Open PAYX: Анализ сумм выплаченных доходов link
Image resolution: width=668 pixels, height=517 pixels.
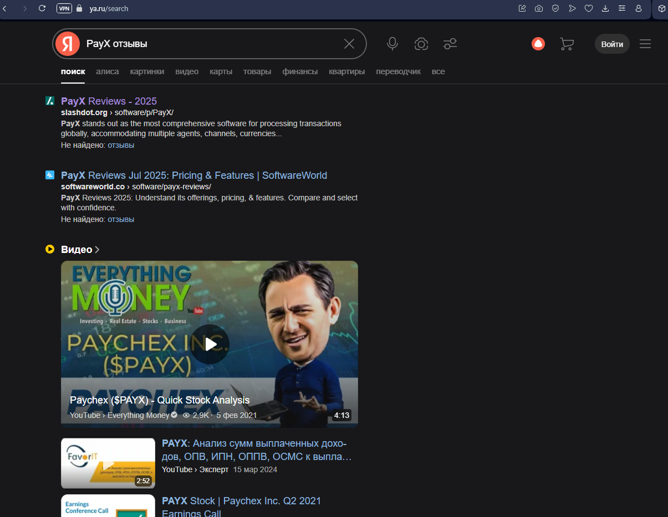[257, 451]
